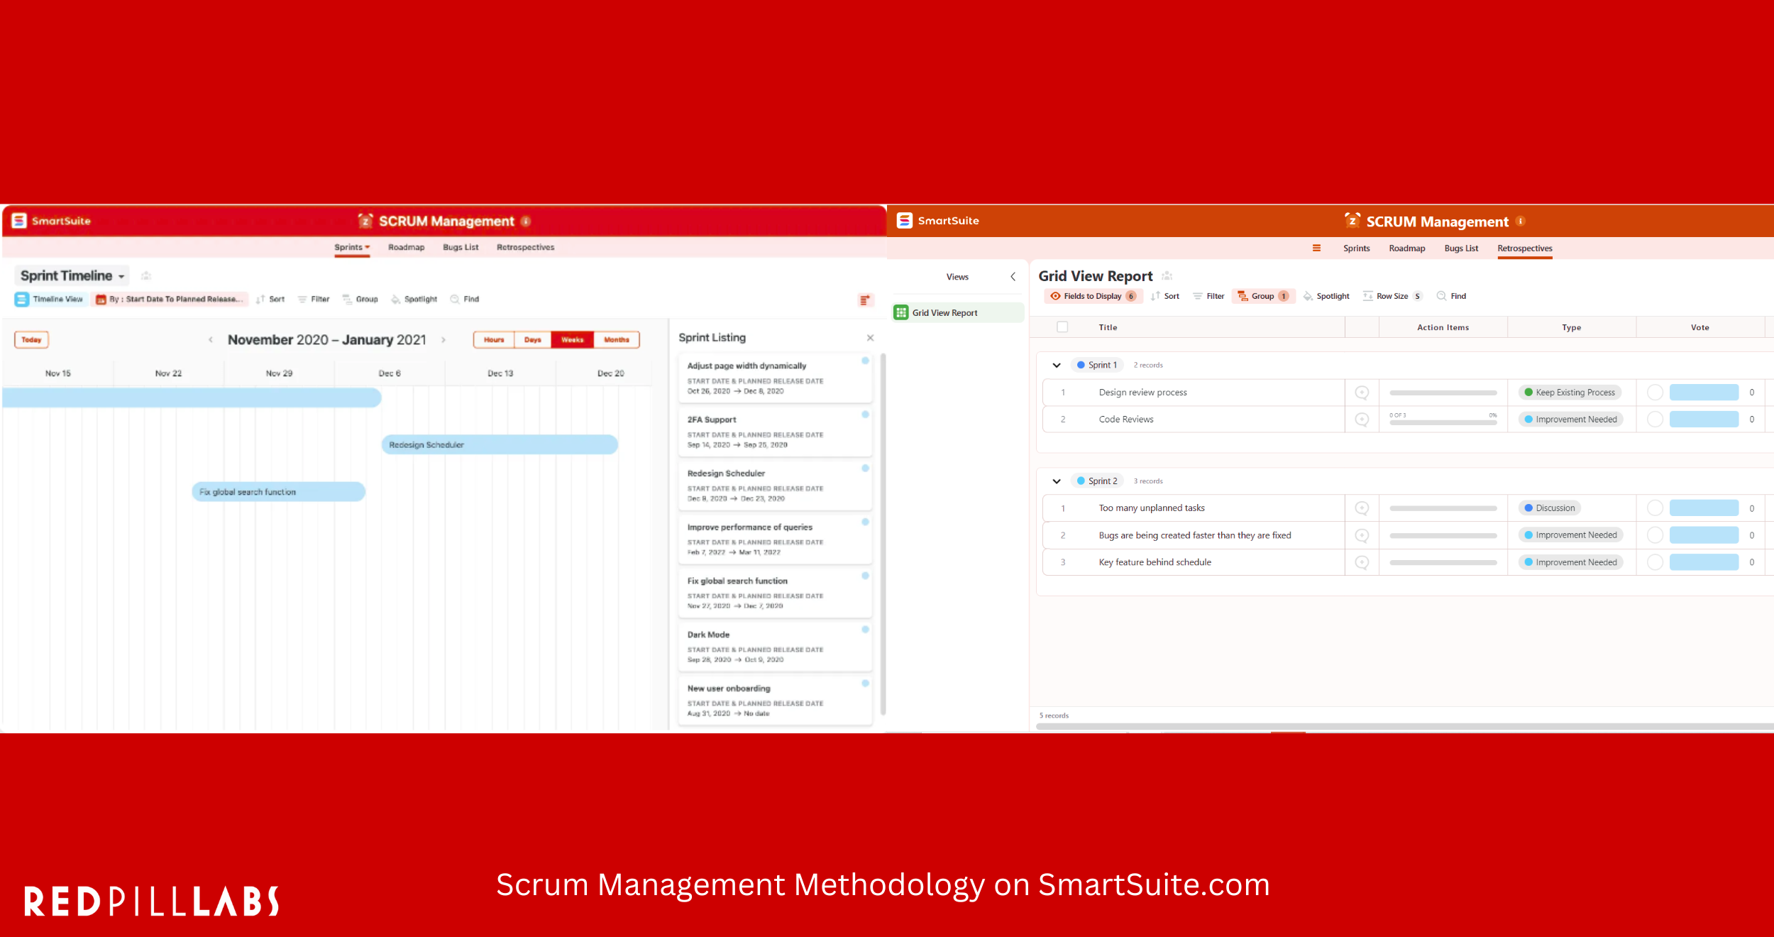This screenshot has height=937, width=1774.
Task: Collapse the Sprint 2 group
Action: [1057, 481]
